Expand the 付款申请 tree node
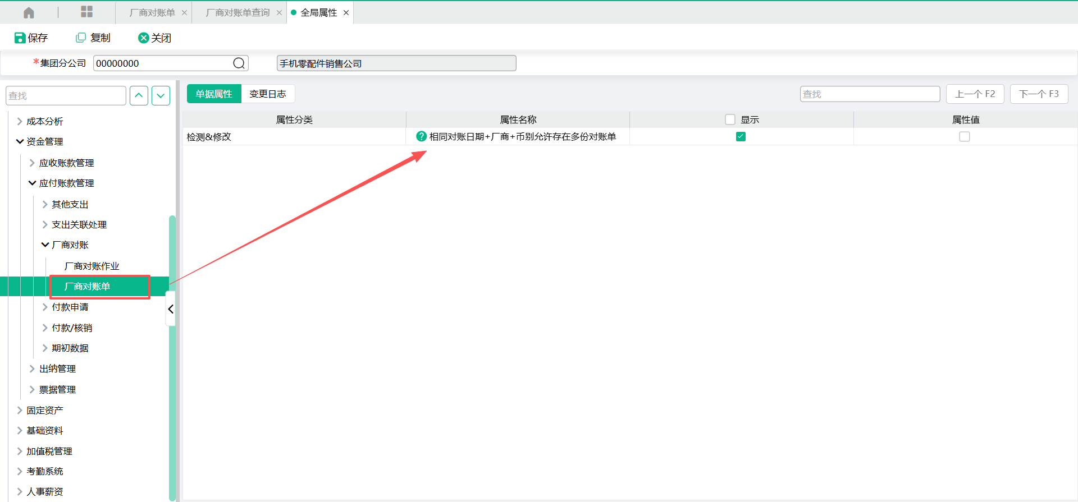Image resolution: width=1078 pixels, height=502 pixels. click(45, 307)
